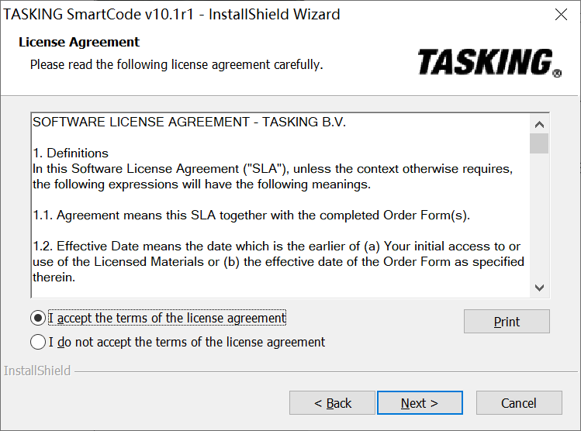Click the 1.2 Effective Date paragraph

tap(277, 261)
